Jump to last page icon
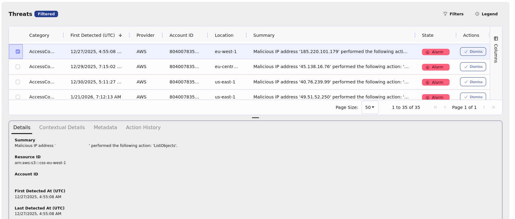Viewport: 515px width, 219px height. click(x=493, y=107)
